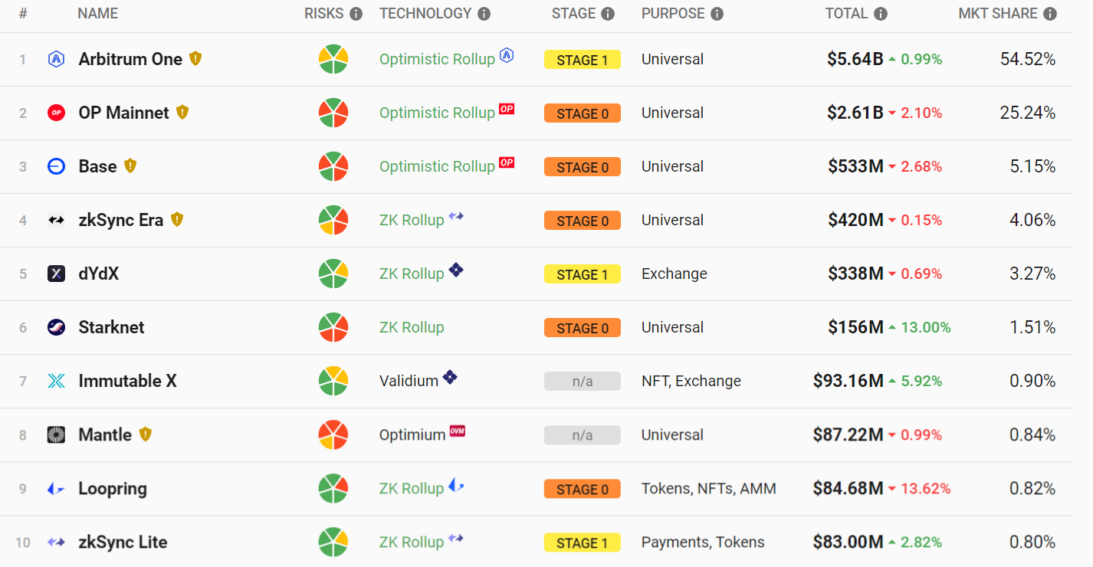Click the OVM badge next to Optimium
The height and width of the screenshot is (567, 1093).
(x=458, y=431)
